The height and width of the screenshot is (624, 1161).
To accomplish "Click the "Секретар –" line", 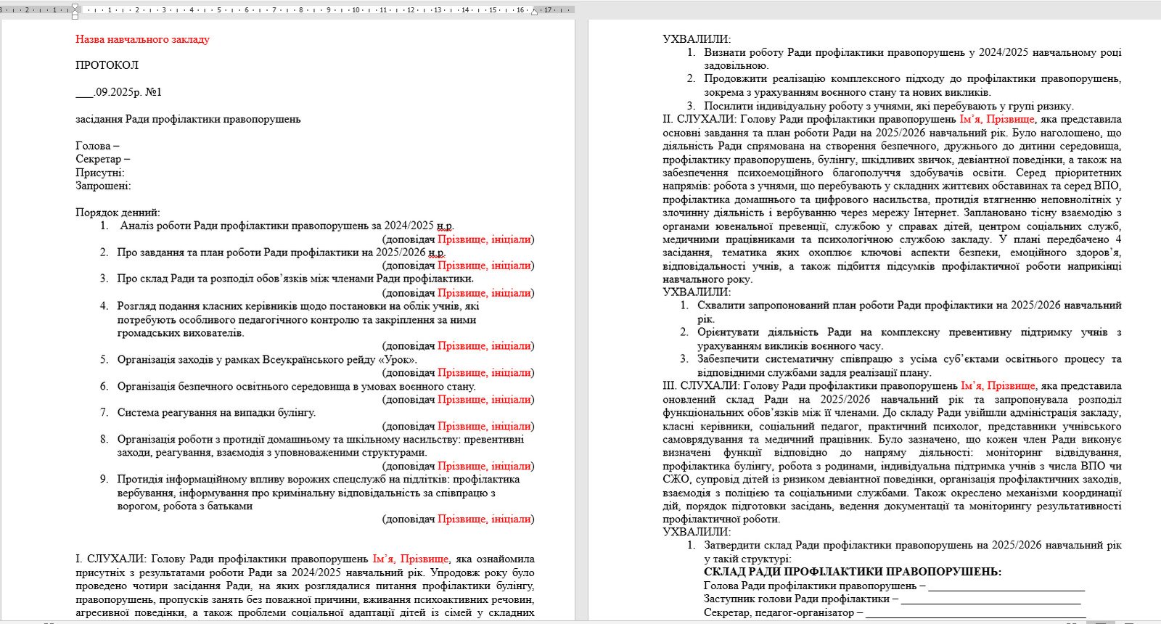I will (x=102, y=159).
